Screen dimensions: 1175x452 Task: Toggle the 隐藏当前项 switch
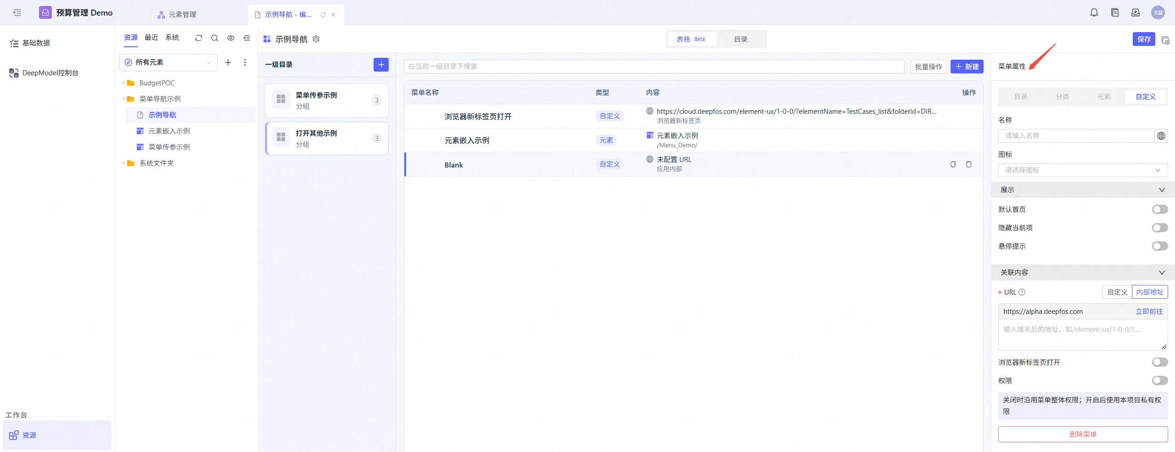click(1160, 228)
